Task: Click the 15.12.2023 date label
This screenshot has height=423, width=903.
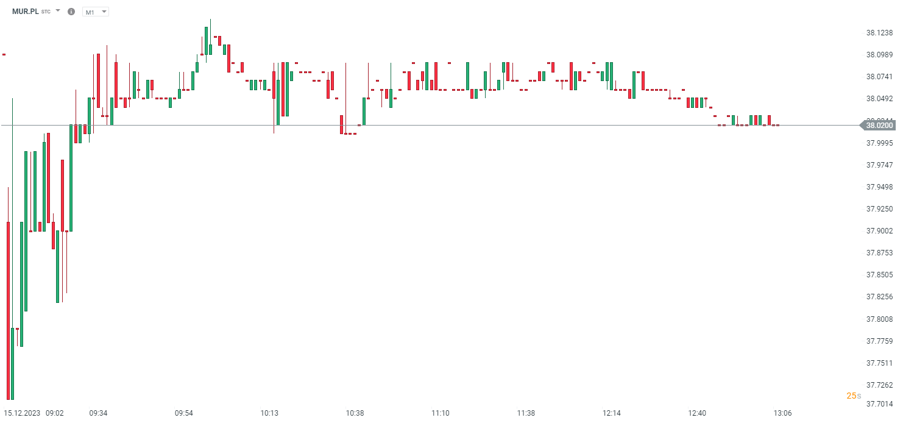Action: (22, 413)
